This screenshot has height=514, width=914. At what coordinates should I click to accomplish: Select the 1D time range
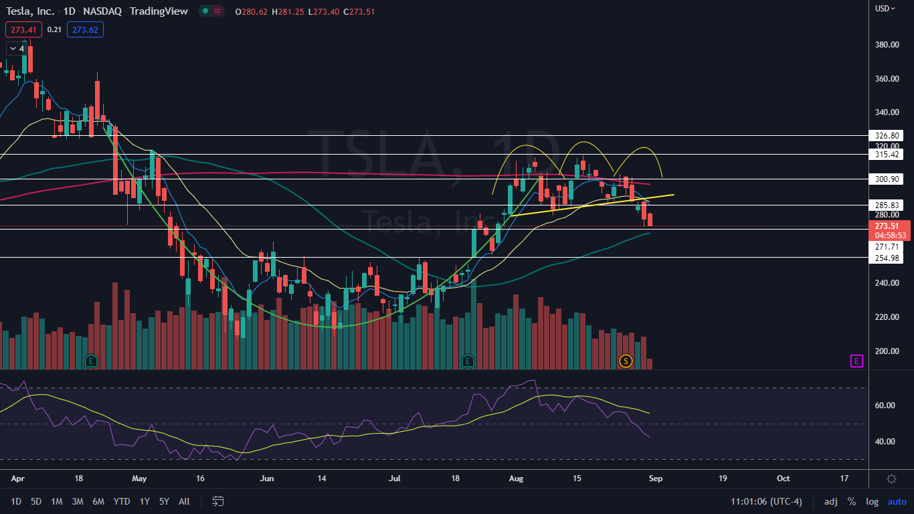click(16, 501)
